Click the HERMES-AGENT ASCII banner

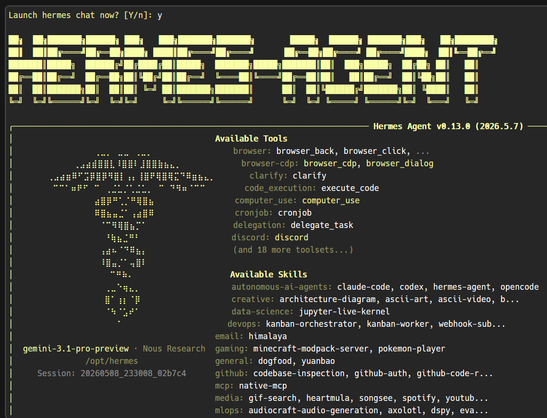tap(253, 69)
